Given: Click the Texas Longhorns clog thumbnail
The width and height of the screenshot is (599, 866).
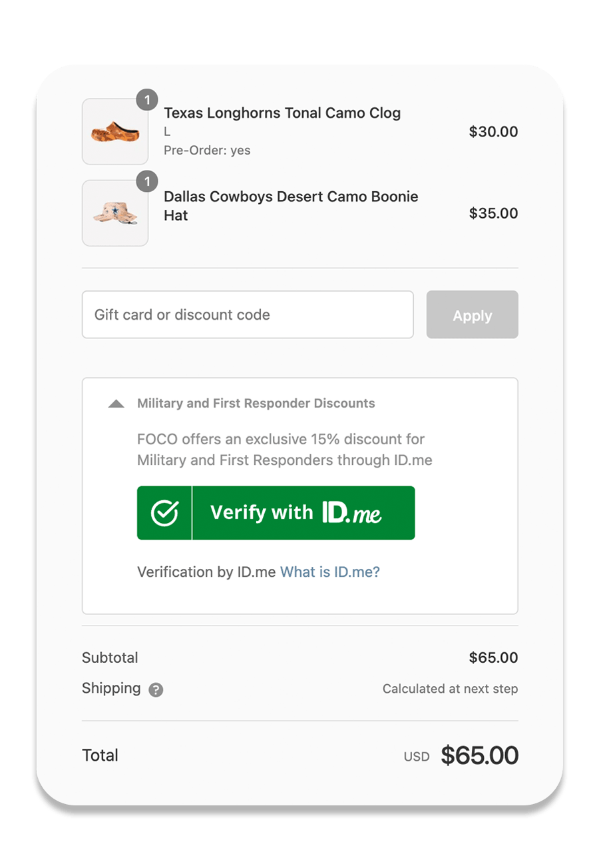Looking at the screenshot, I should (x=114, y=132).
